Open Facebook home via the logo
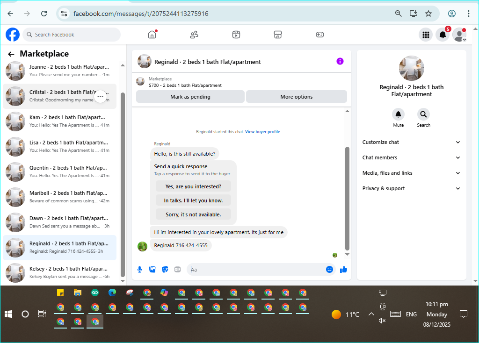 [x=13, y=35]
